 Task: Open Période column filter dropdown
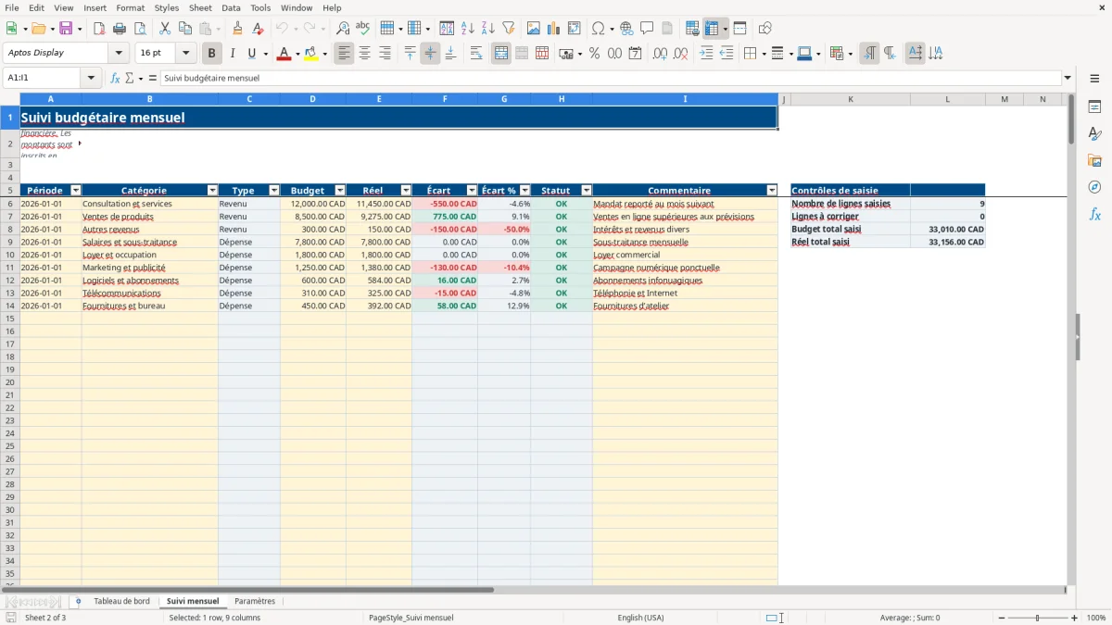click(x=76, y=191)
